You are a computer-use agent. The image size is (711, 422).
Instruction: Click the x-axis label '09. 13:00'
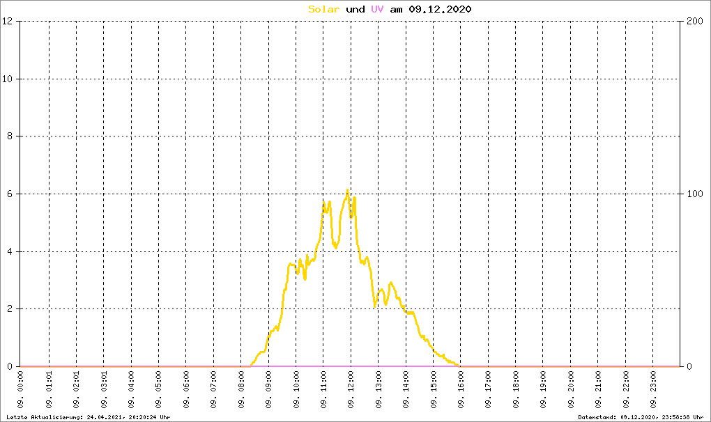(x=379, y=390)
